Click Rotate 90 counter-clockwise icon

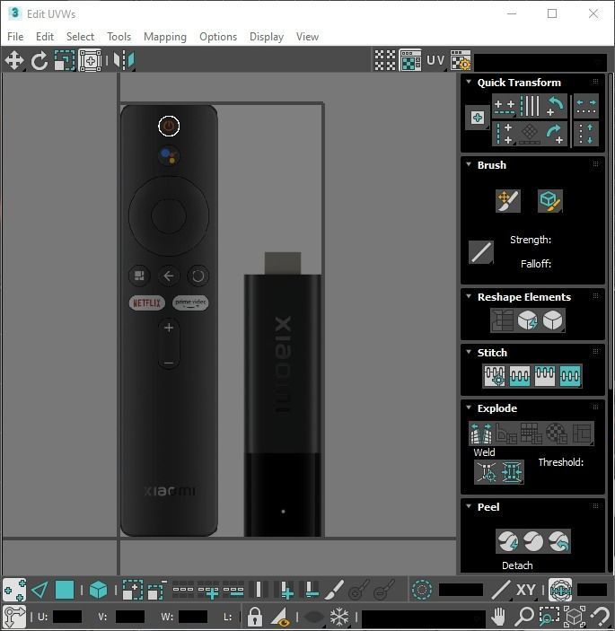pyautogui.click(x=555, y=106)
